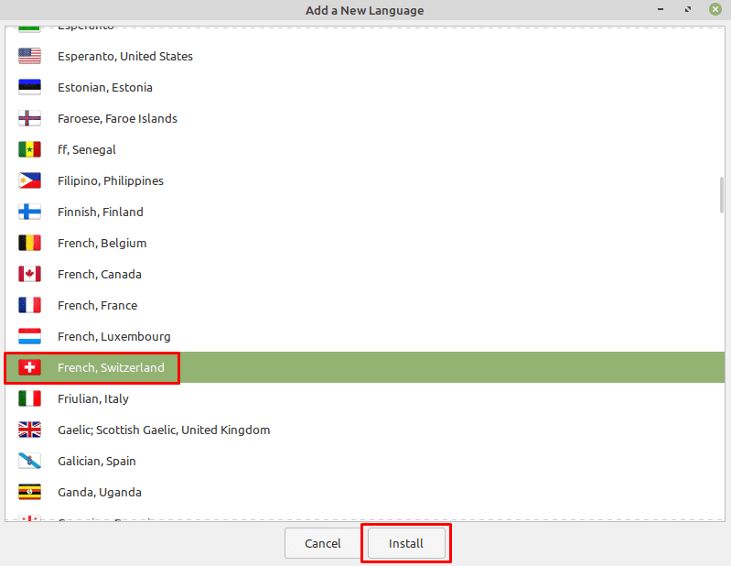Choose Faroese, Faroe Islands
Viewport: 731px width, 566px height.
point(364,118)
